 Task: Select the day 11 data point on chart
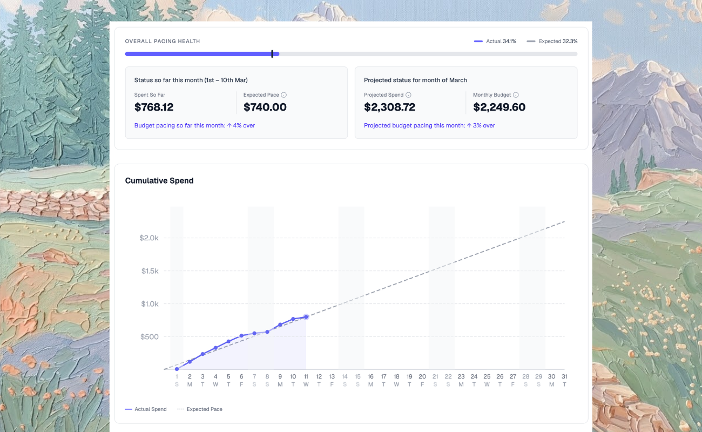[306, 317]
